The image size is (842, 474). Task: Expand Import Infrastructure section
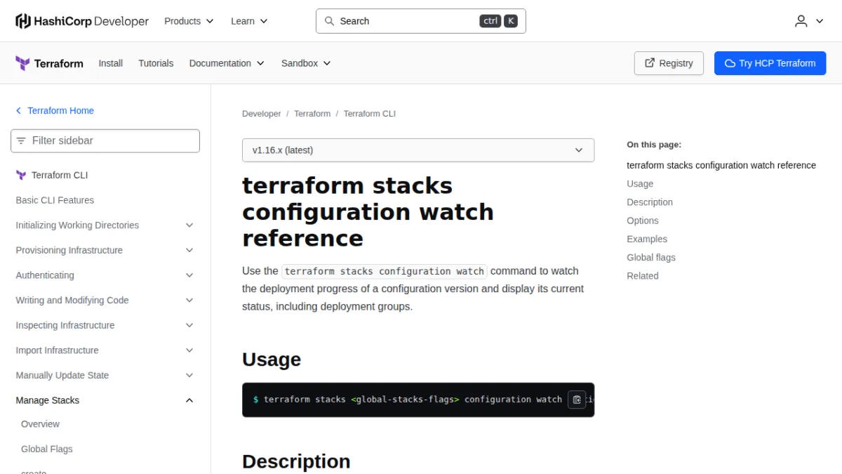pyautogui.click(x=105, y=350)
